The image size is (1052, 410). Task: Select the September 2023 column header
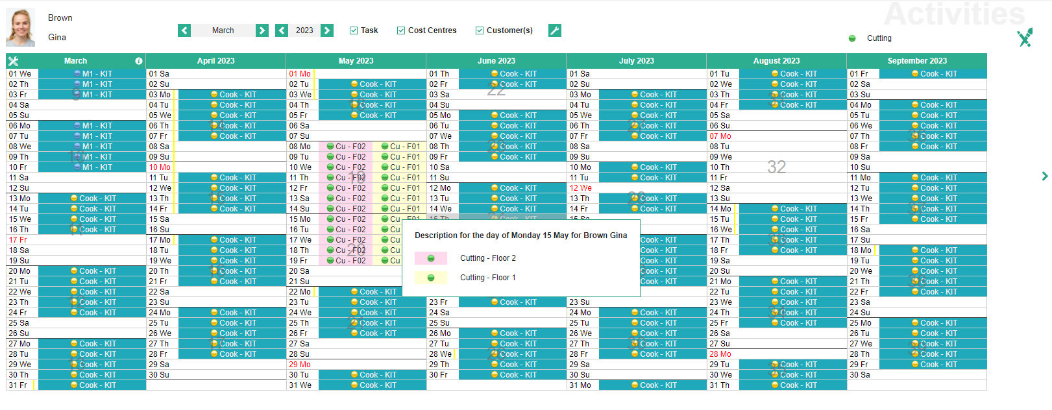tap(917, 61)
